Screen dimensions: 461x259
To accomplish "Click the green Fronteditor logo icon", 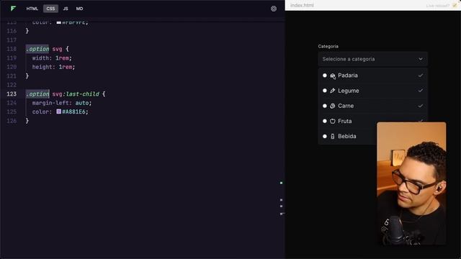I will [x=13, y=9].
